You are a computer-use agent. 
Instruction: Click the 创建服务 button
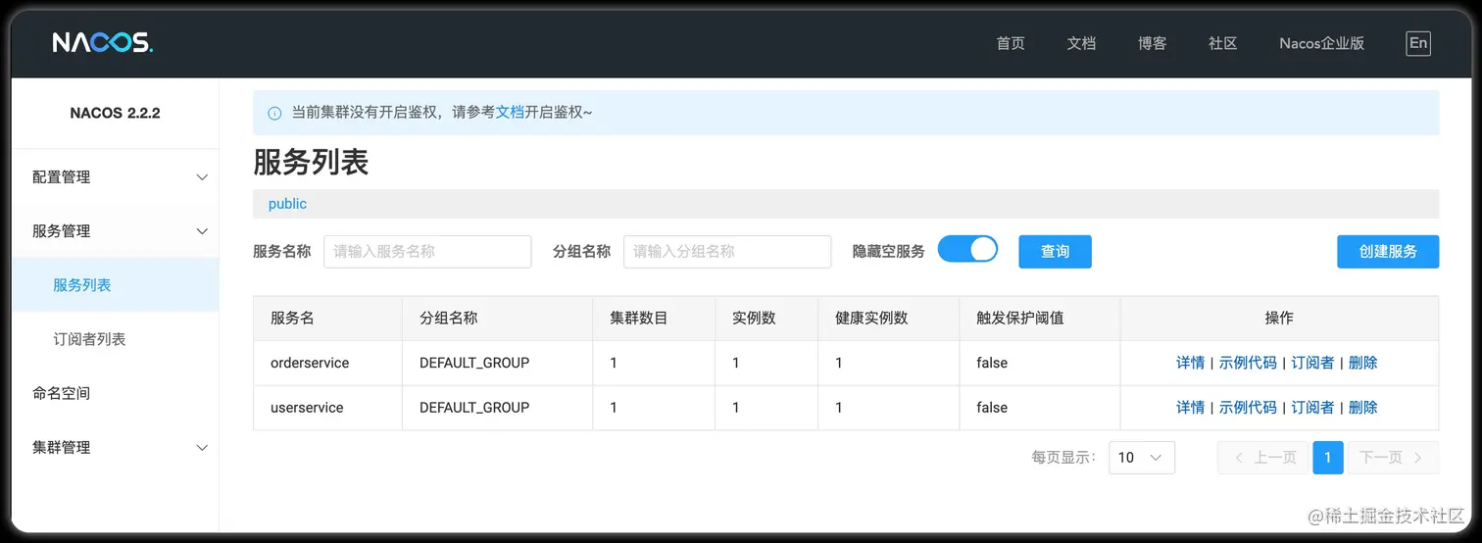tap(1388, 251)
